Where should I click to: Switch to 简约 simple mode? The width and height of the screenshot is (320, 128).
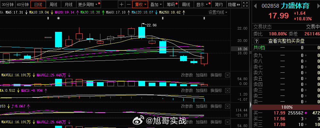tap(219, 4)
